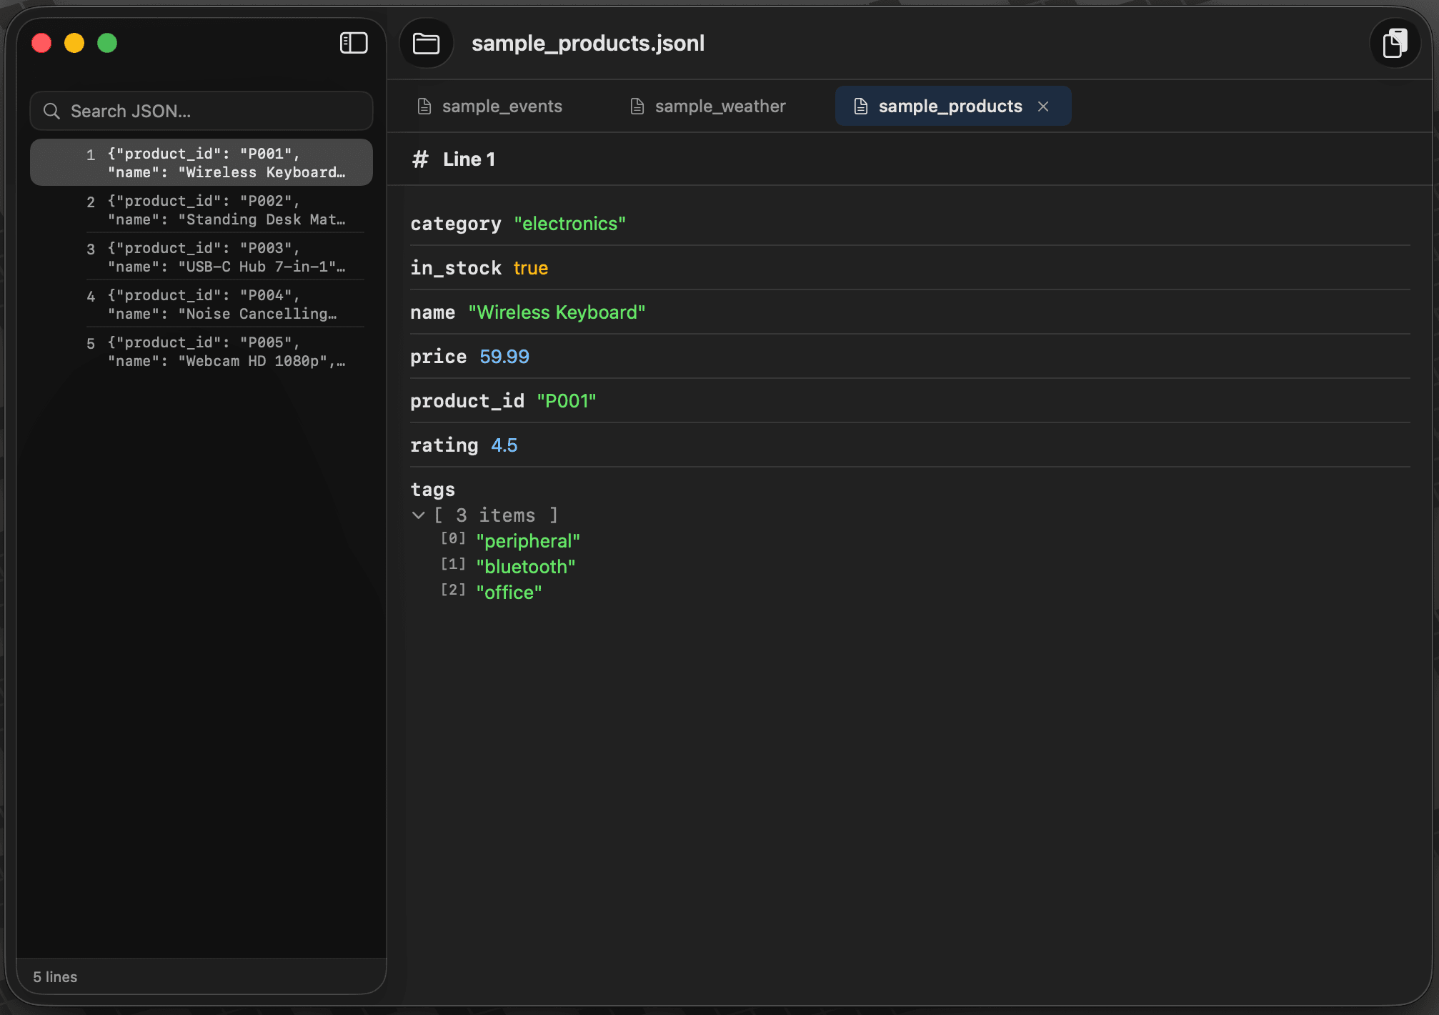The width and height of the screenshot is (1439, 1015).
Task: Click the in_stock value true
Action: point(531,268)
